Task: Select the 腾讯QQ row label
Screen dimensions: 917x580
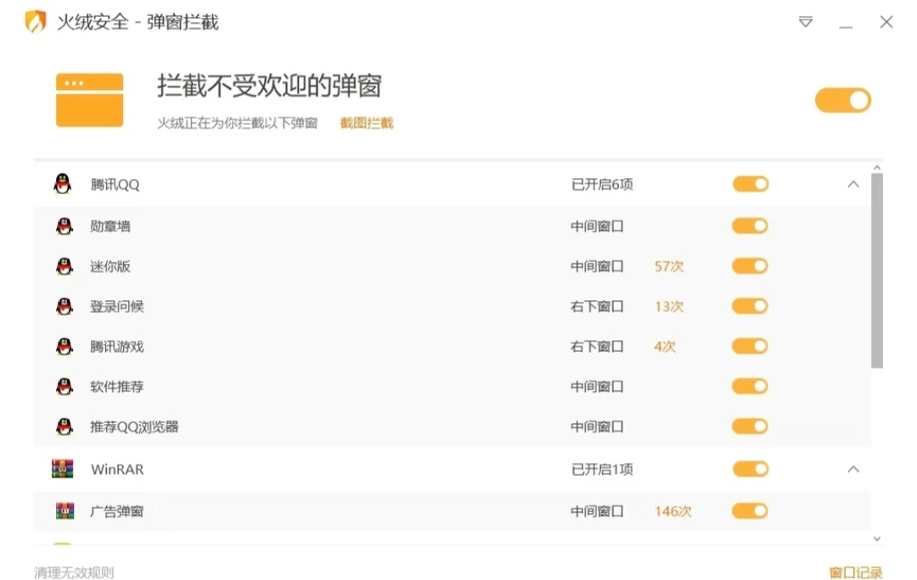Action: tap(115, 185)
